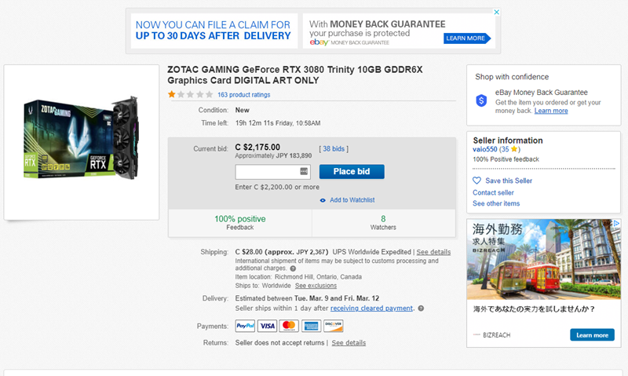Open the 38 bids history link
Viewport: 628px width, 376px height.
pyautogui.click(x=334, y=148)
